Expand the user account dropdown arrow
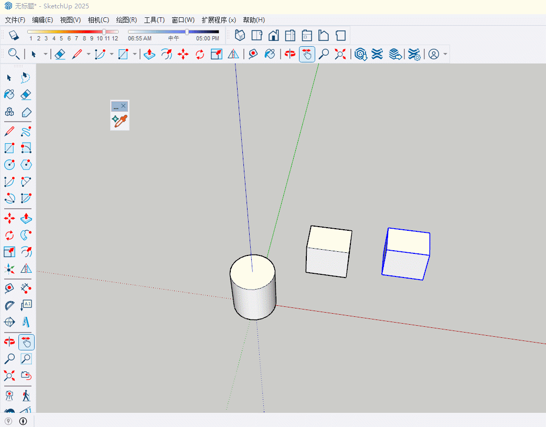Image resolution: width=546 pixels, height=427 pixels. click(x=445, y=54)
